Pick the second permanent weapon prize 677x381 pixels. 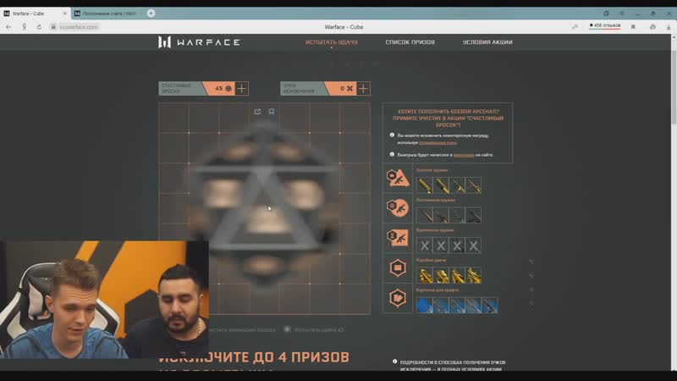441,215
